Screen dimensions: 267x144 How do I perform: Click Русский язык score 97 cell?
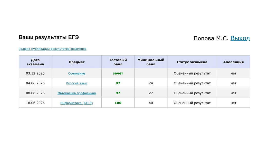tap(118, 83)
